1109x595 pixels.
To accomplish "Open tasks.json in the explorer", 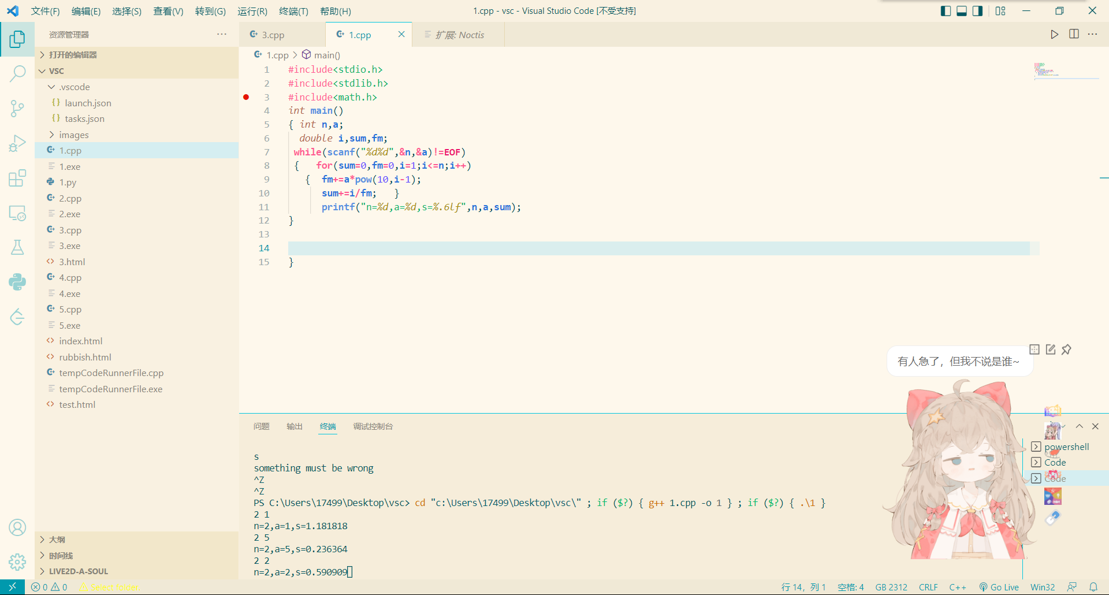I will pos(84,118).
